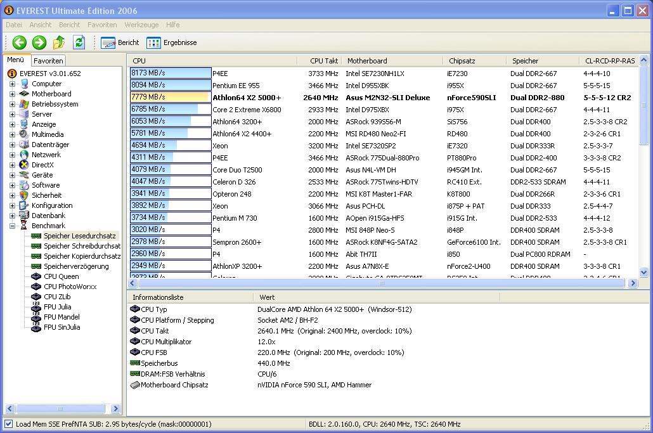Image resolution: width=653 pixels, height=433 pixels.
Task: Expand the Netzwerk tree node
Action: [13, 155]
